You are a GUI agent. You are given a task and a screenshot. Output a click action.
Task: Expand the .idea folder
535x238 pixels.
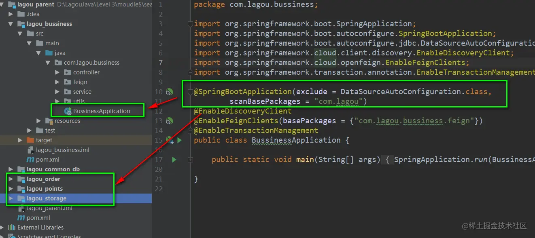pyautogui.click(x=11, y=14)
